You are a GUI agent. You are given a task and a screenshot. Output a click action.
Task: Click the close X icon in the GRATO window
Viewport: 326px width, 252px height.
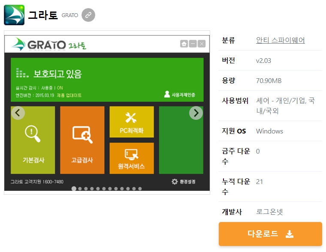tap(202, 44)
